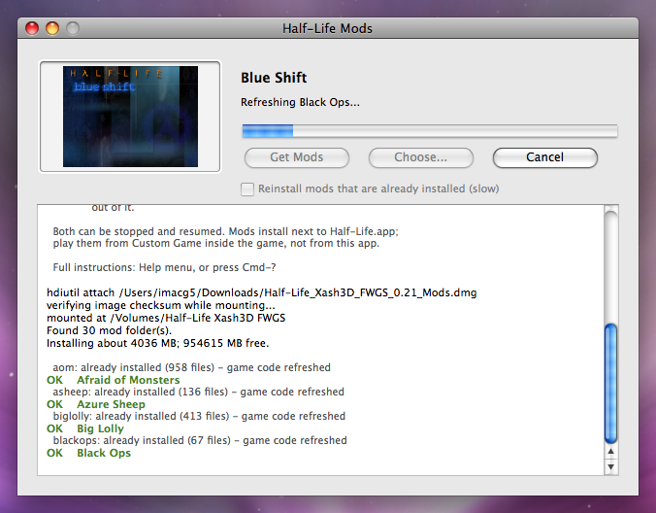Click the 'OK Azure Sheep' log line
Image resolution: width=656 pixels, height=513 pixels.
click(96, 404)
